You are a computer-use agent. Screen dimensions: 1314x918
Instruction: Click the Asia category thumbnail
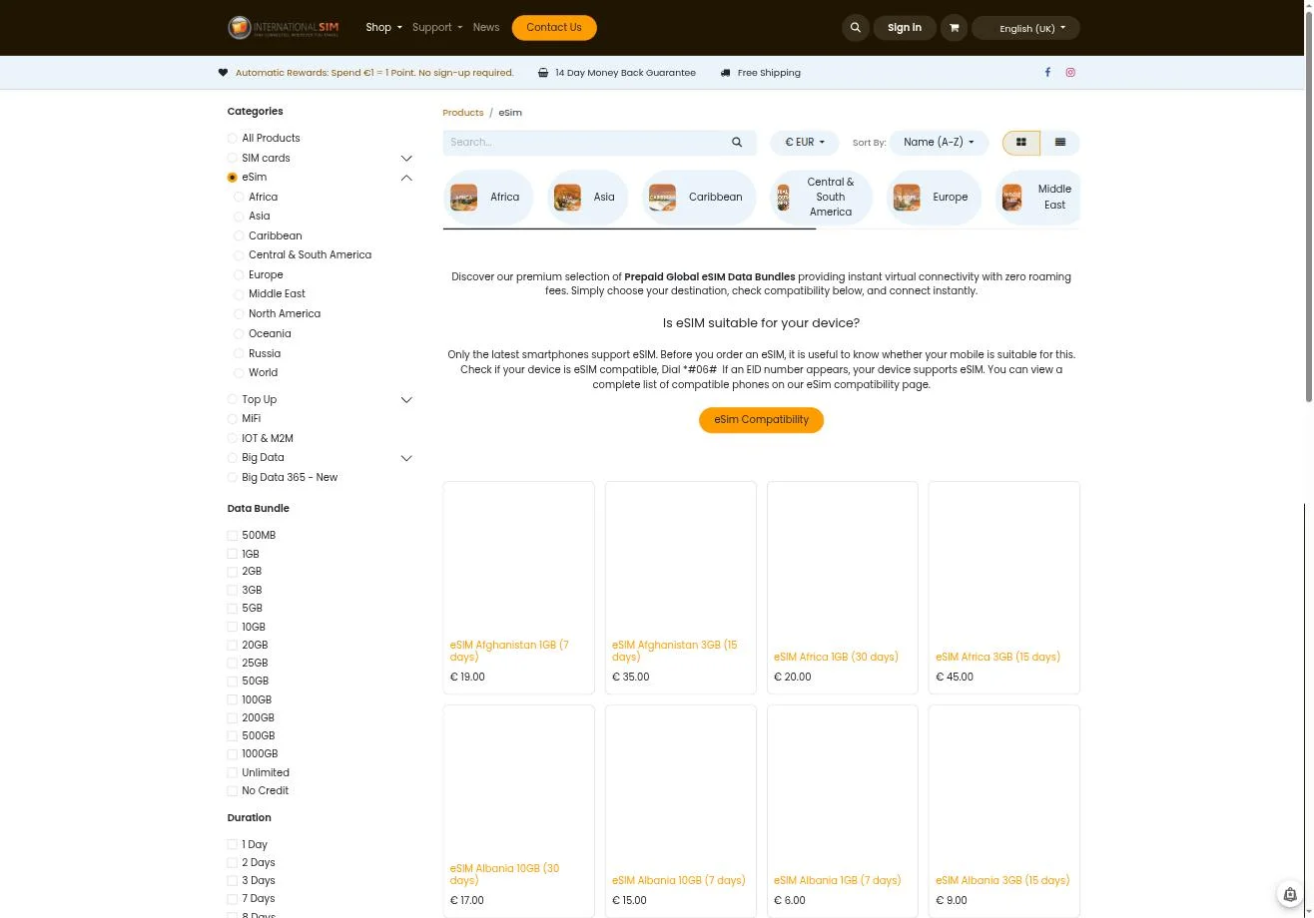(567, 198)
